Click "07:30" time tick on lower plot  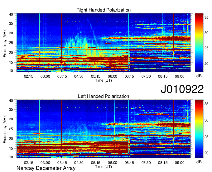(x=146, y=163)
